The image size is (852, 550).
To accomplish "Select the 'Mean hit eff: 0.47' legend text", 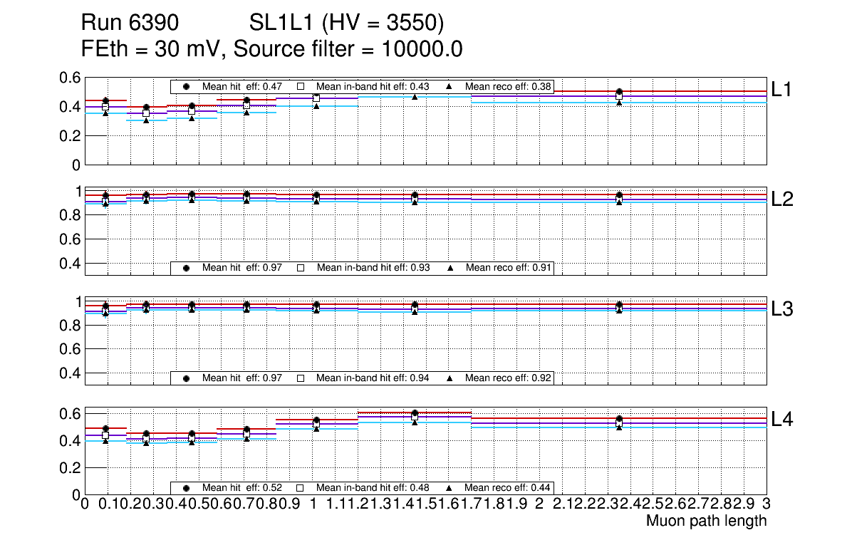I will (x=242, y=86).
